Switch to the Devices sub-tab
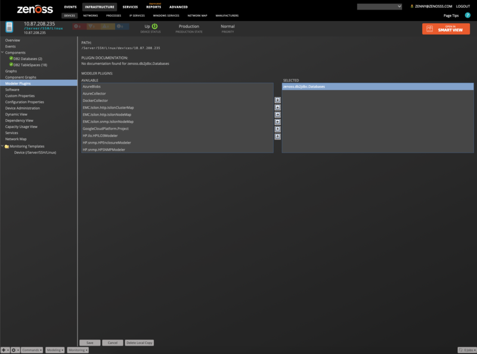Viewport: 477px width, 354px height. point(69,15)
